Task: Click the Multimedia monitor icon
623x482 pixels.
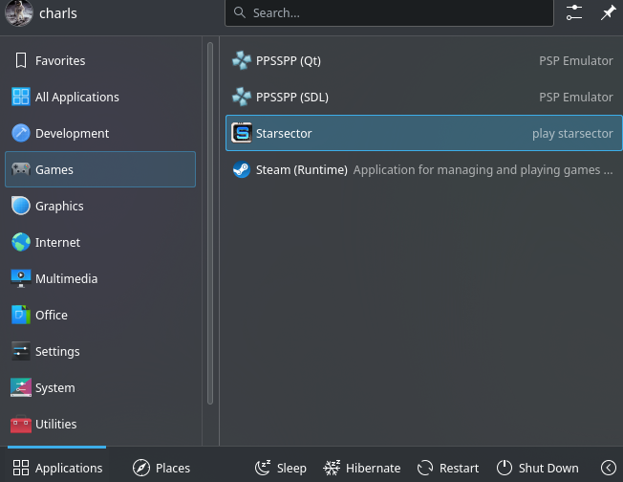Action: [x=21, y=278]
